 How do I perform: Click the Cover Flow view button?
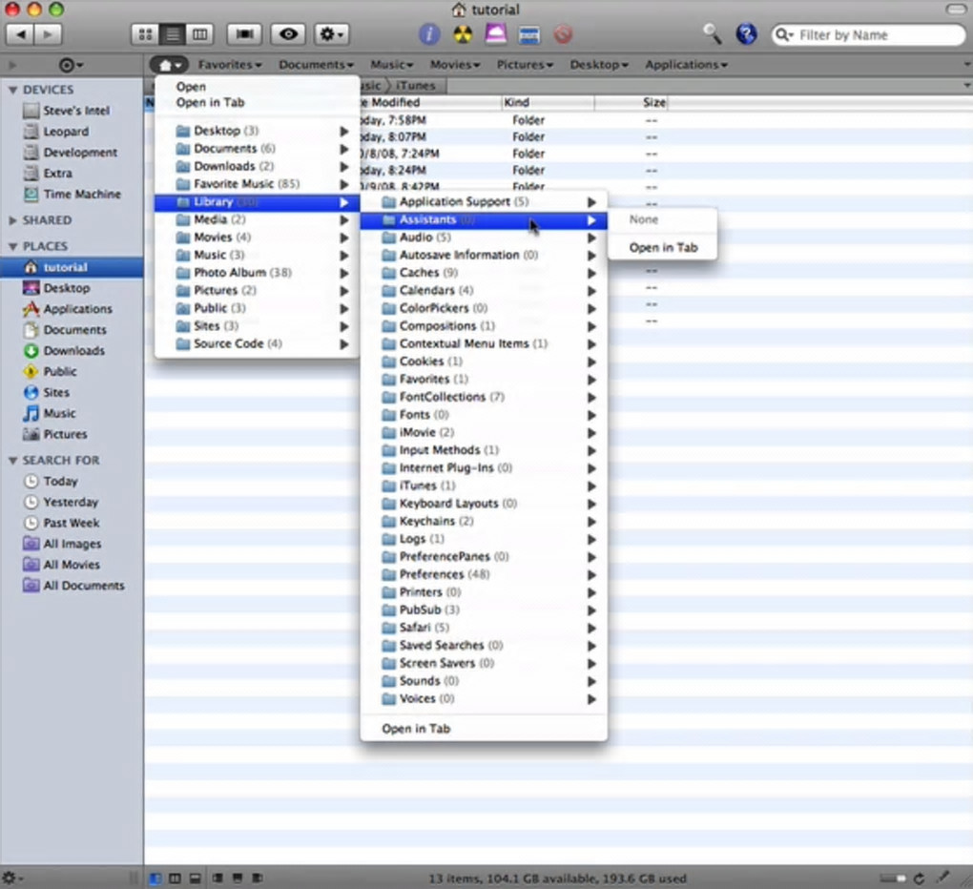pos(244,34)
